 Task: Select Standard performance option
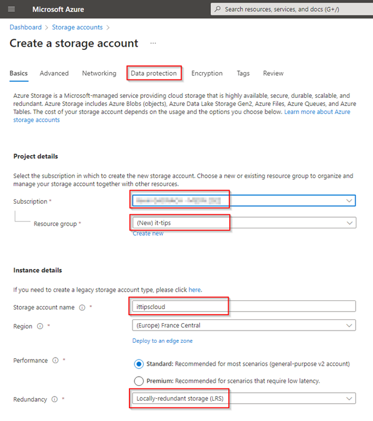point(139,364)
